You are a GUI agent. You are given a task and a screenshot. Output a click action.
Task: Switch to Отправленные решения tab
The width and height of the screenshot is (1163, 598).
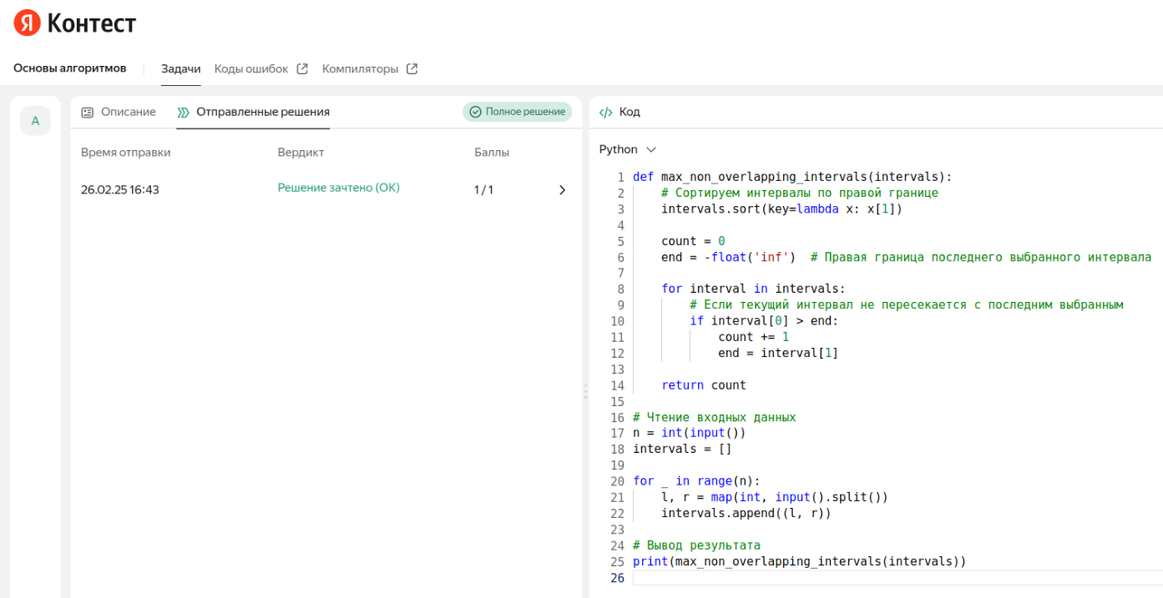(262, 112)
